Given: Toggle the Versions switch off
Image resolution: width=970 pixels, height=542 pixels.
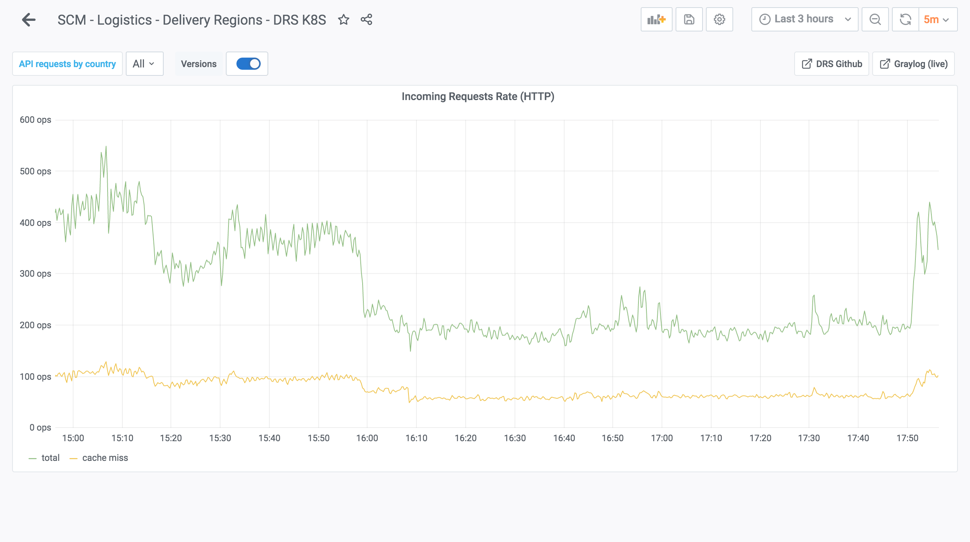Looking at the screenshot, I should [x=248, y=64].
